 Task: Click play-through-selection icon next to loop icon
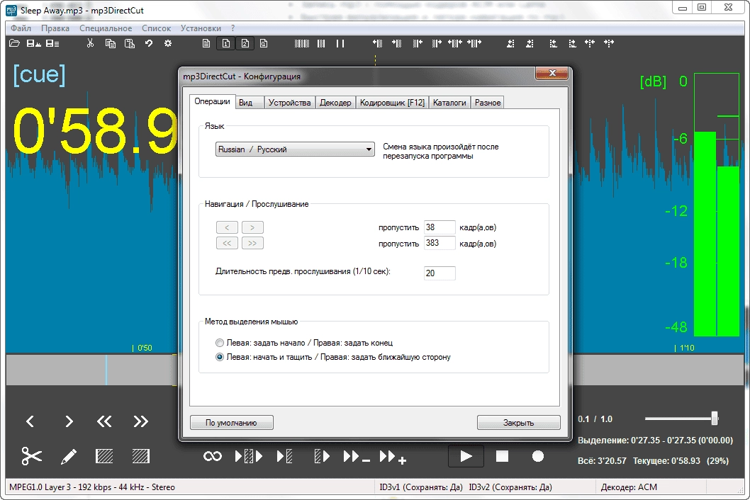click(249, 457)
